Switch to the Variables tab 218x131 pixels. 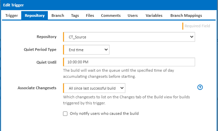[x=154, y=15]
